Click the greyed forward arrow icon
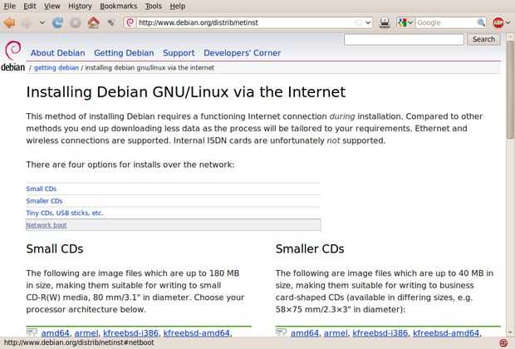This screenshot has height=349, width=515. click(x=27, y=22)
